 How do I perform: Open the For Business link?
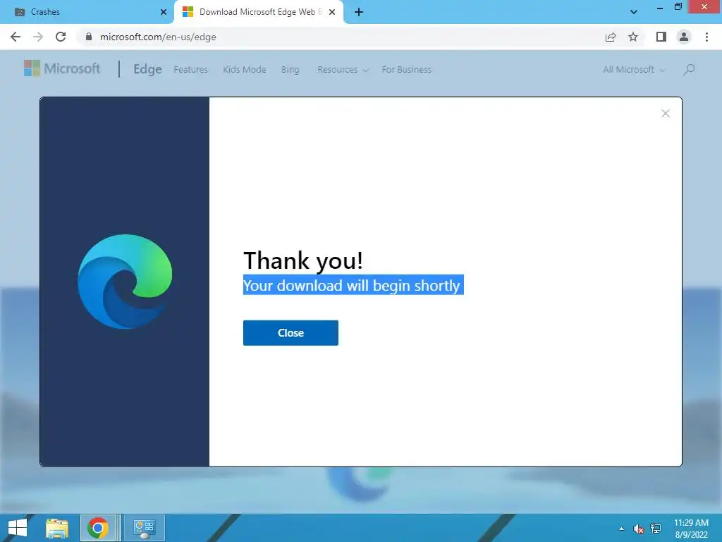point(407,70)
